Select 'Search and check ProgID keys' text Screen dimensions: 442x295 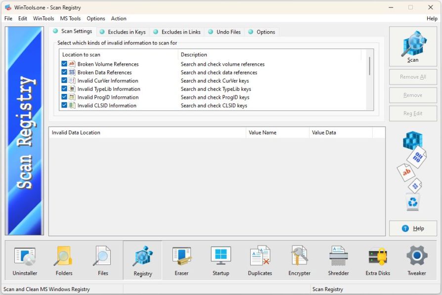[x=215, y=97]
